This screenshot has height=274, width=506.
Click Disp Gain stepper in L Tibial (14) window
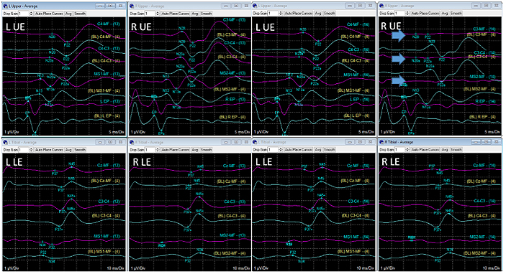click(x=281, y=149)
